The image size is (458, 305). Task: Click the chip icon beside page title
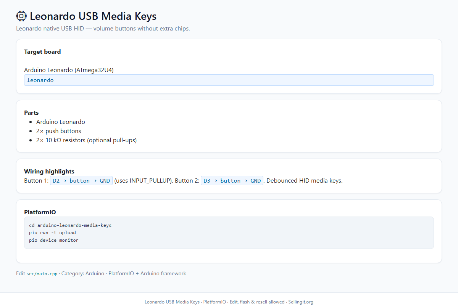(21, 16)
